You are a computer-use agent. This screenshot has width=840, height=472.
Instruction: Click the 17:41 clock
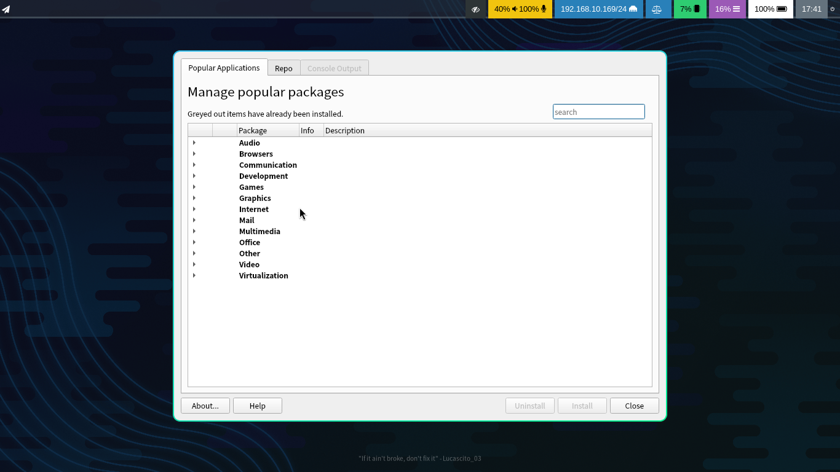point(812,9)
